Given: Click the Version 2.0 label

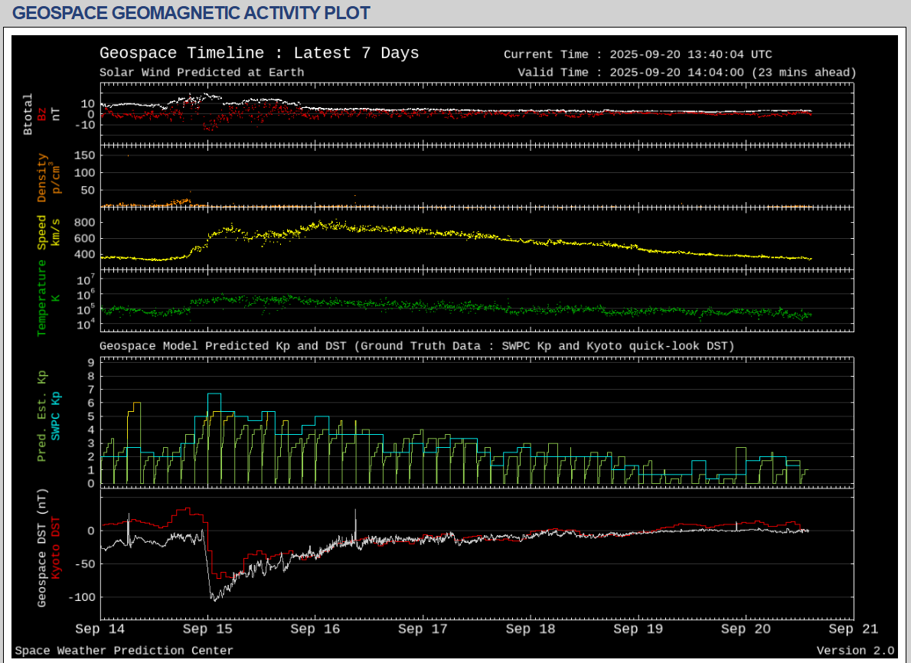Looking at the screenshot, I should click(x=855, y=651).
